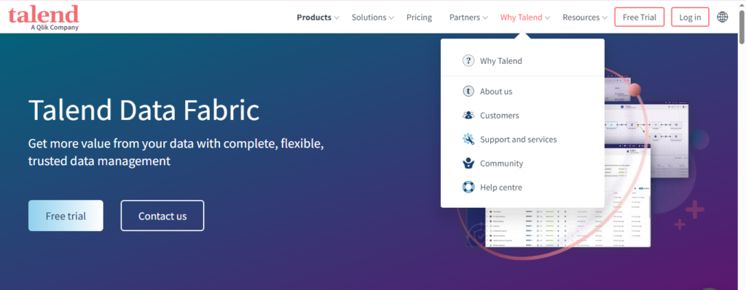Click the Contact us button
Screen dimensions: 746x290
click(x=162, y=215)
